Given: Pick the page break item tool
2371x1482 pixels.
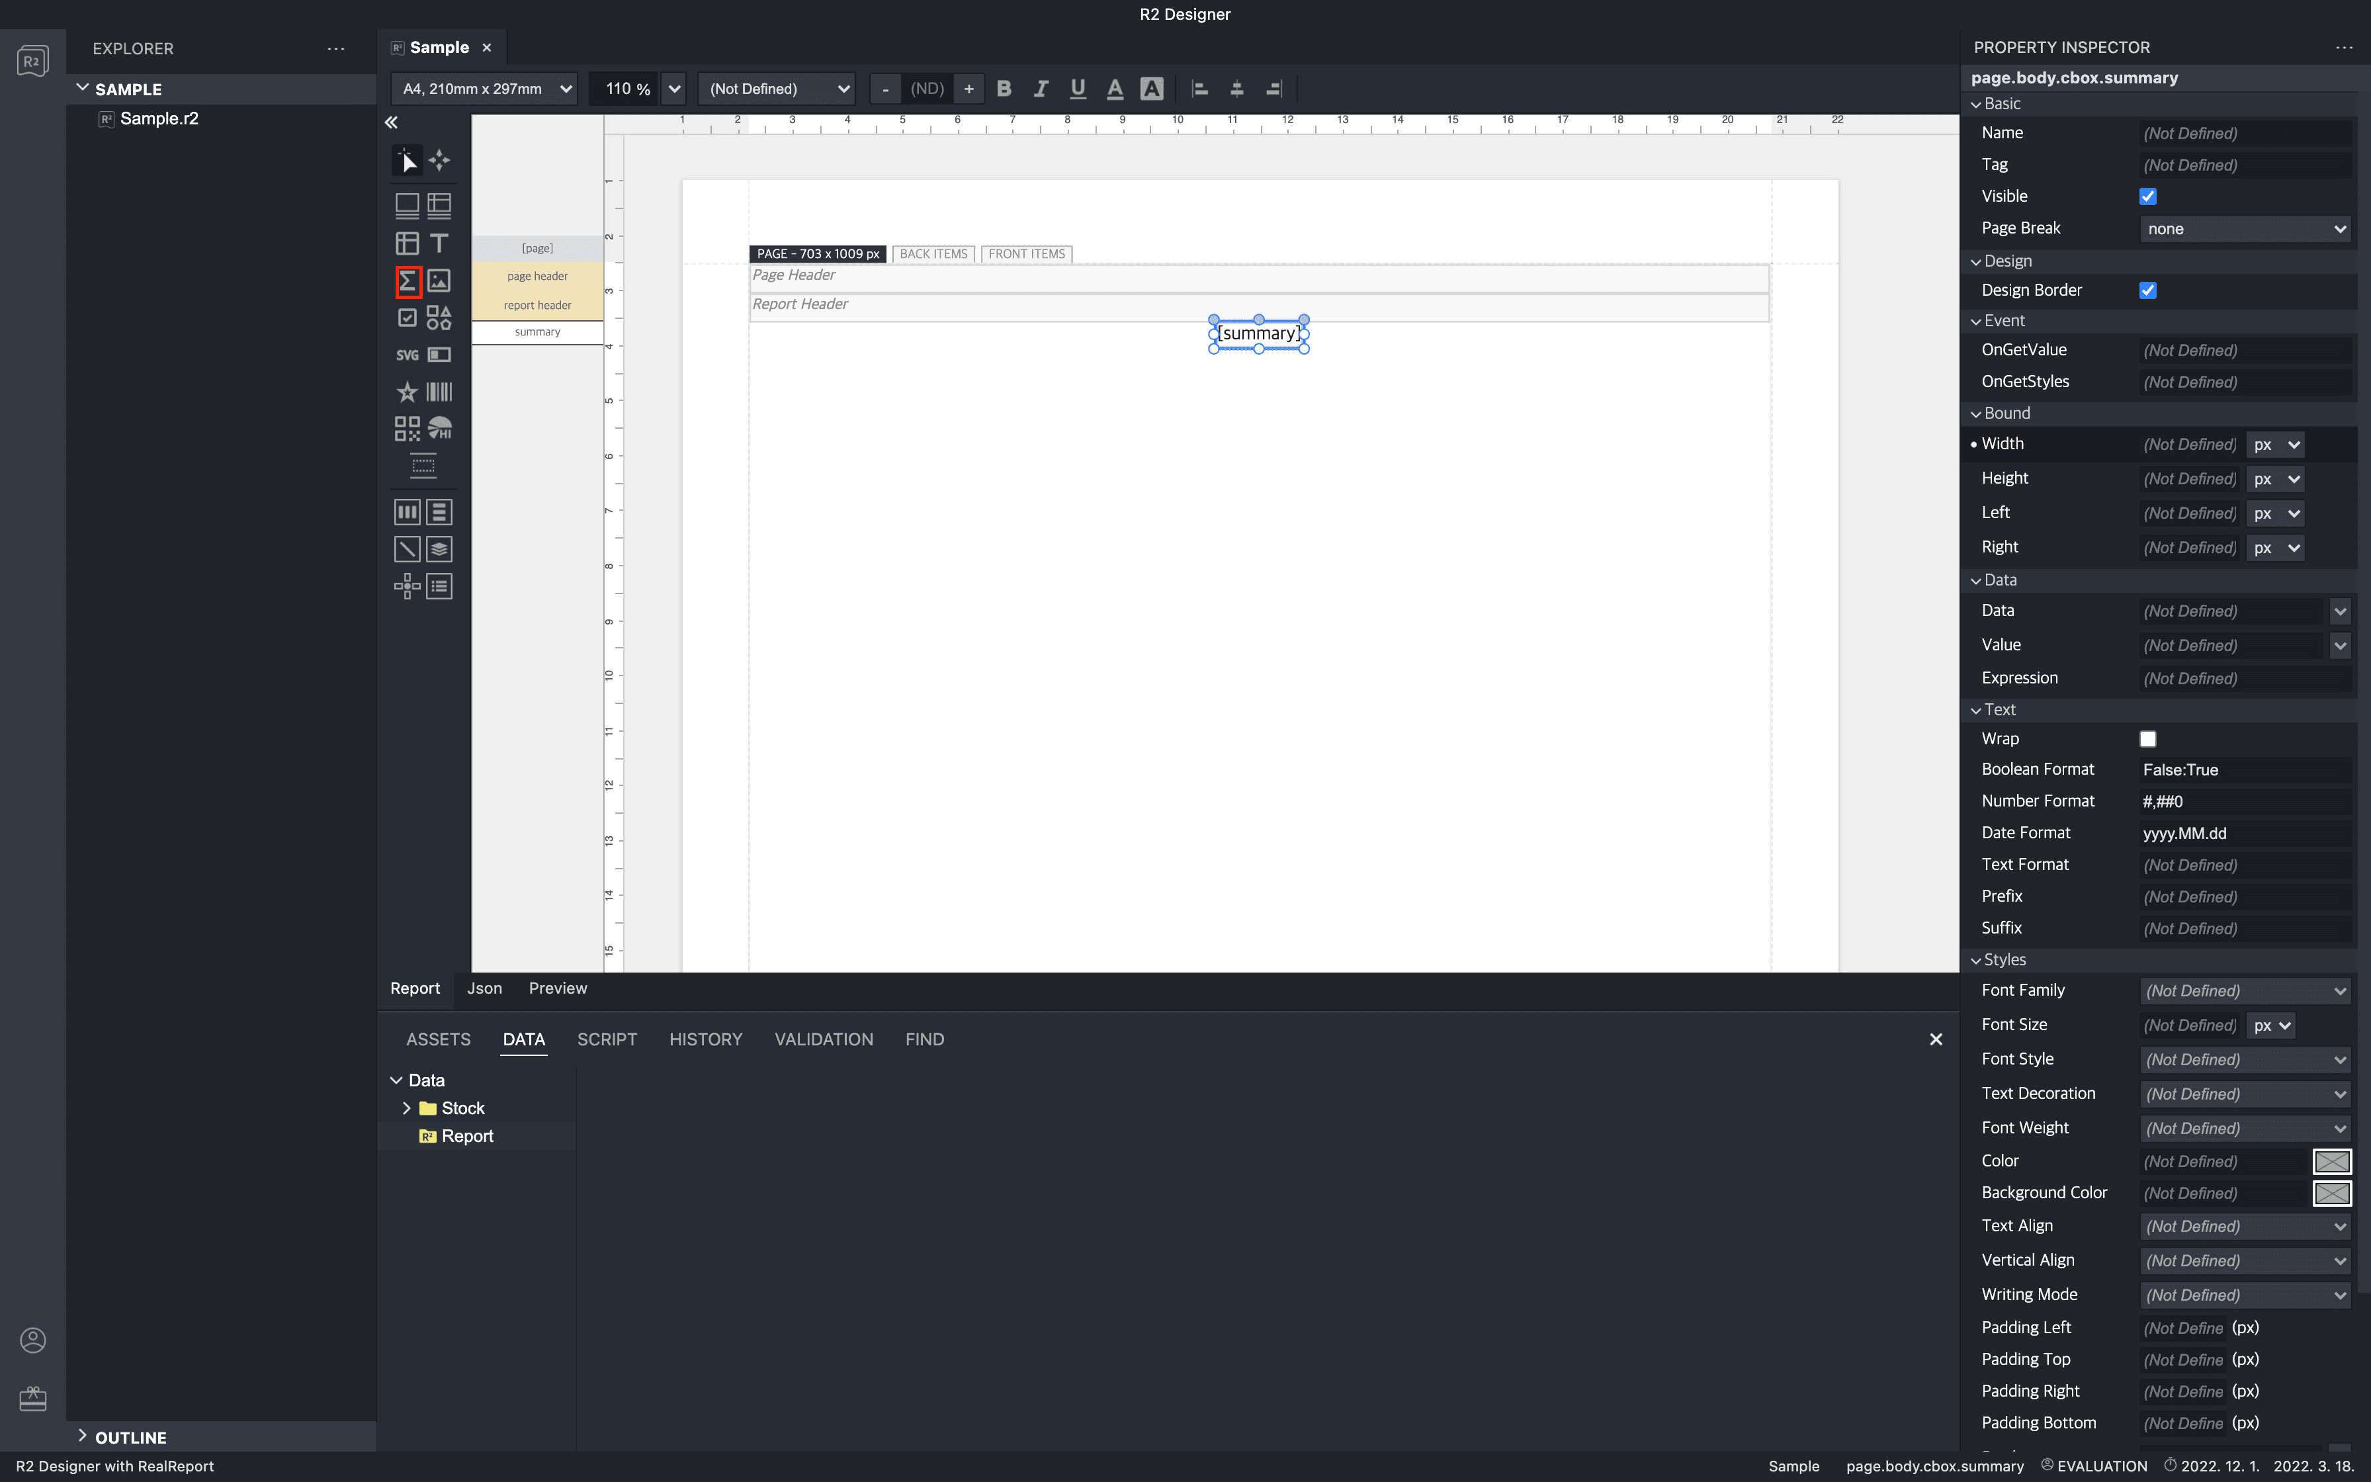Looking at the screenshot, I should [423, 466].
